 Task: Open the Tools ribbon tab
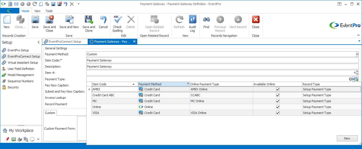pyautogui.click(x=49, y=11)
